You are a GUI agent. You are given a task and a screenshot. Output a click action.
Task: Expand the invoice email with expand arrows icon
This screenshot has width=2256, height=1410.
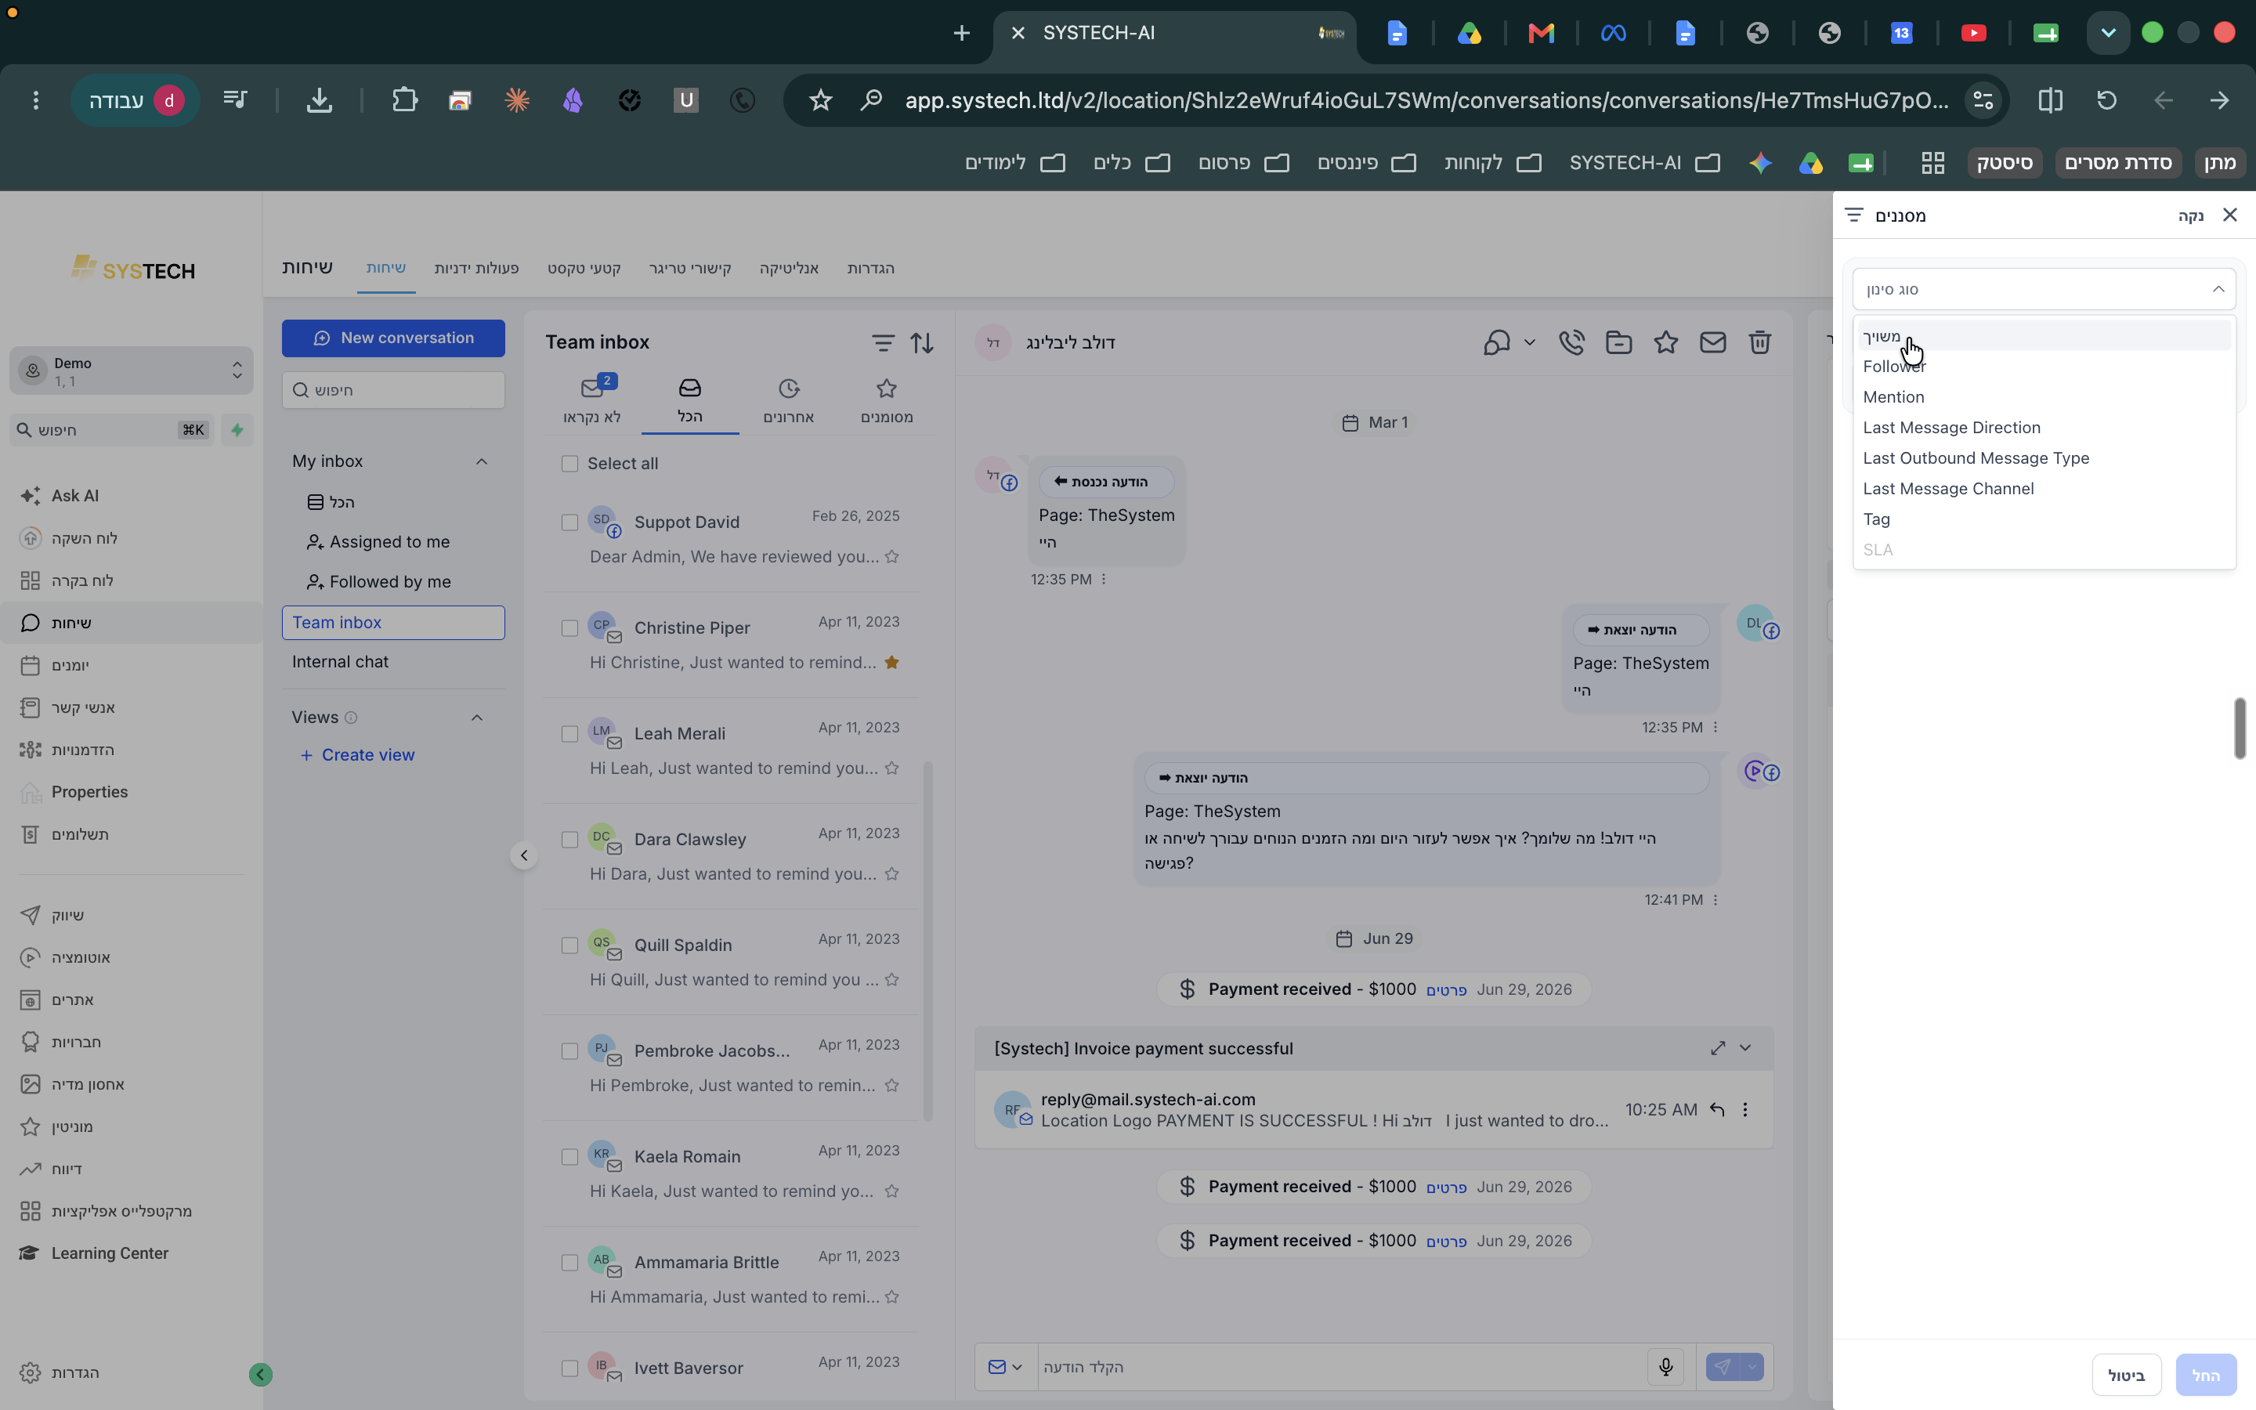(1717, 1048)
